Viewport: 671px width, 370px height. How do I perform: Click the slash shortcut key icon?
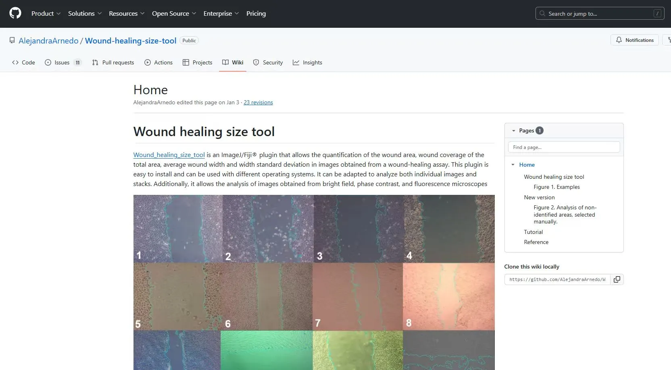click(x=657, y=13)
